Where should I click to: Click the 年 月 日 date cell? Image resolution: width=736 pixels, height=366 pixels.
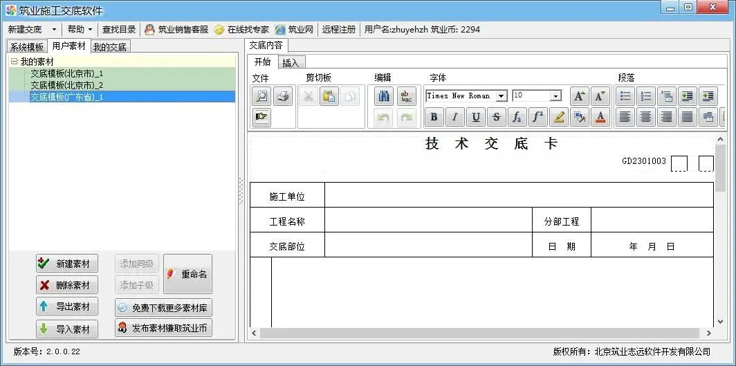click(652, 246)
